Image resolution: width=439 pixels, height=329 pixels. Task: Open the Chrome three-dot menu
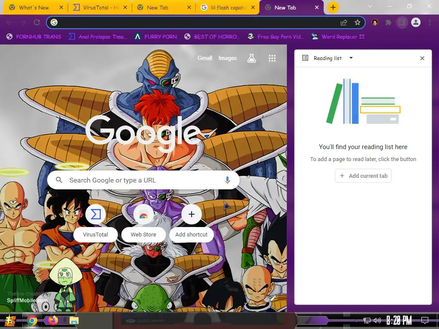[x=430, y=22]
